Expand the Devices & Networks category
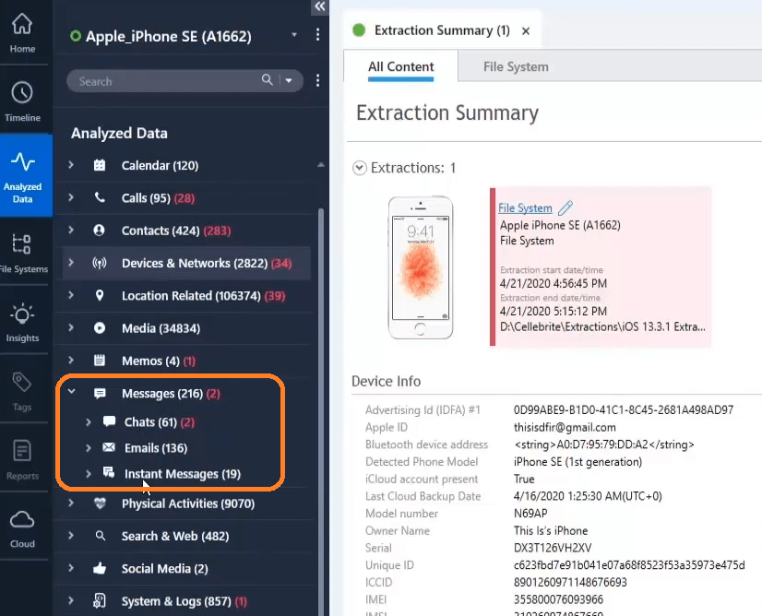Image resolution: width=762 pixels, height=616 pixels. pyautogui.click(x=71, y=262)
